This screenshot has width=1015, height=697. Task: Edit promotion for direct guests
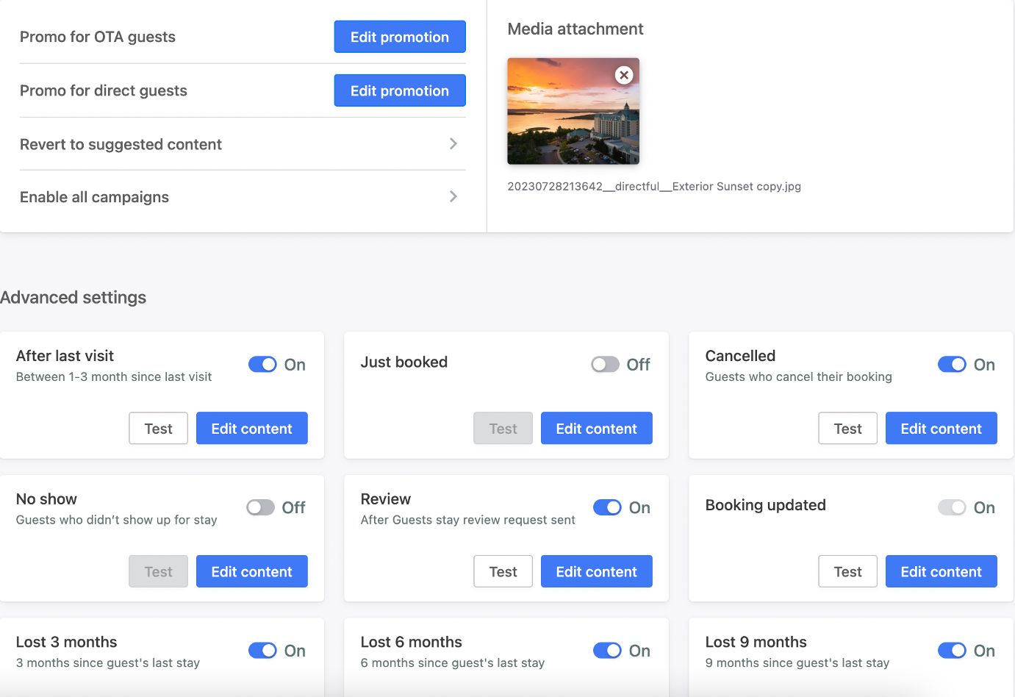(x=399, y=91)
